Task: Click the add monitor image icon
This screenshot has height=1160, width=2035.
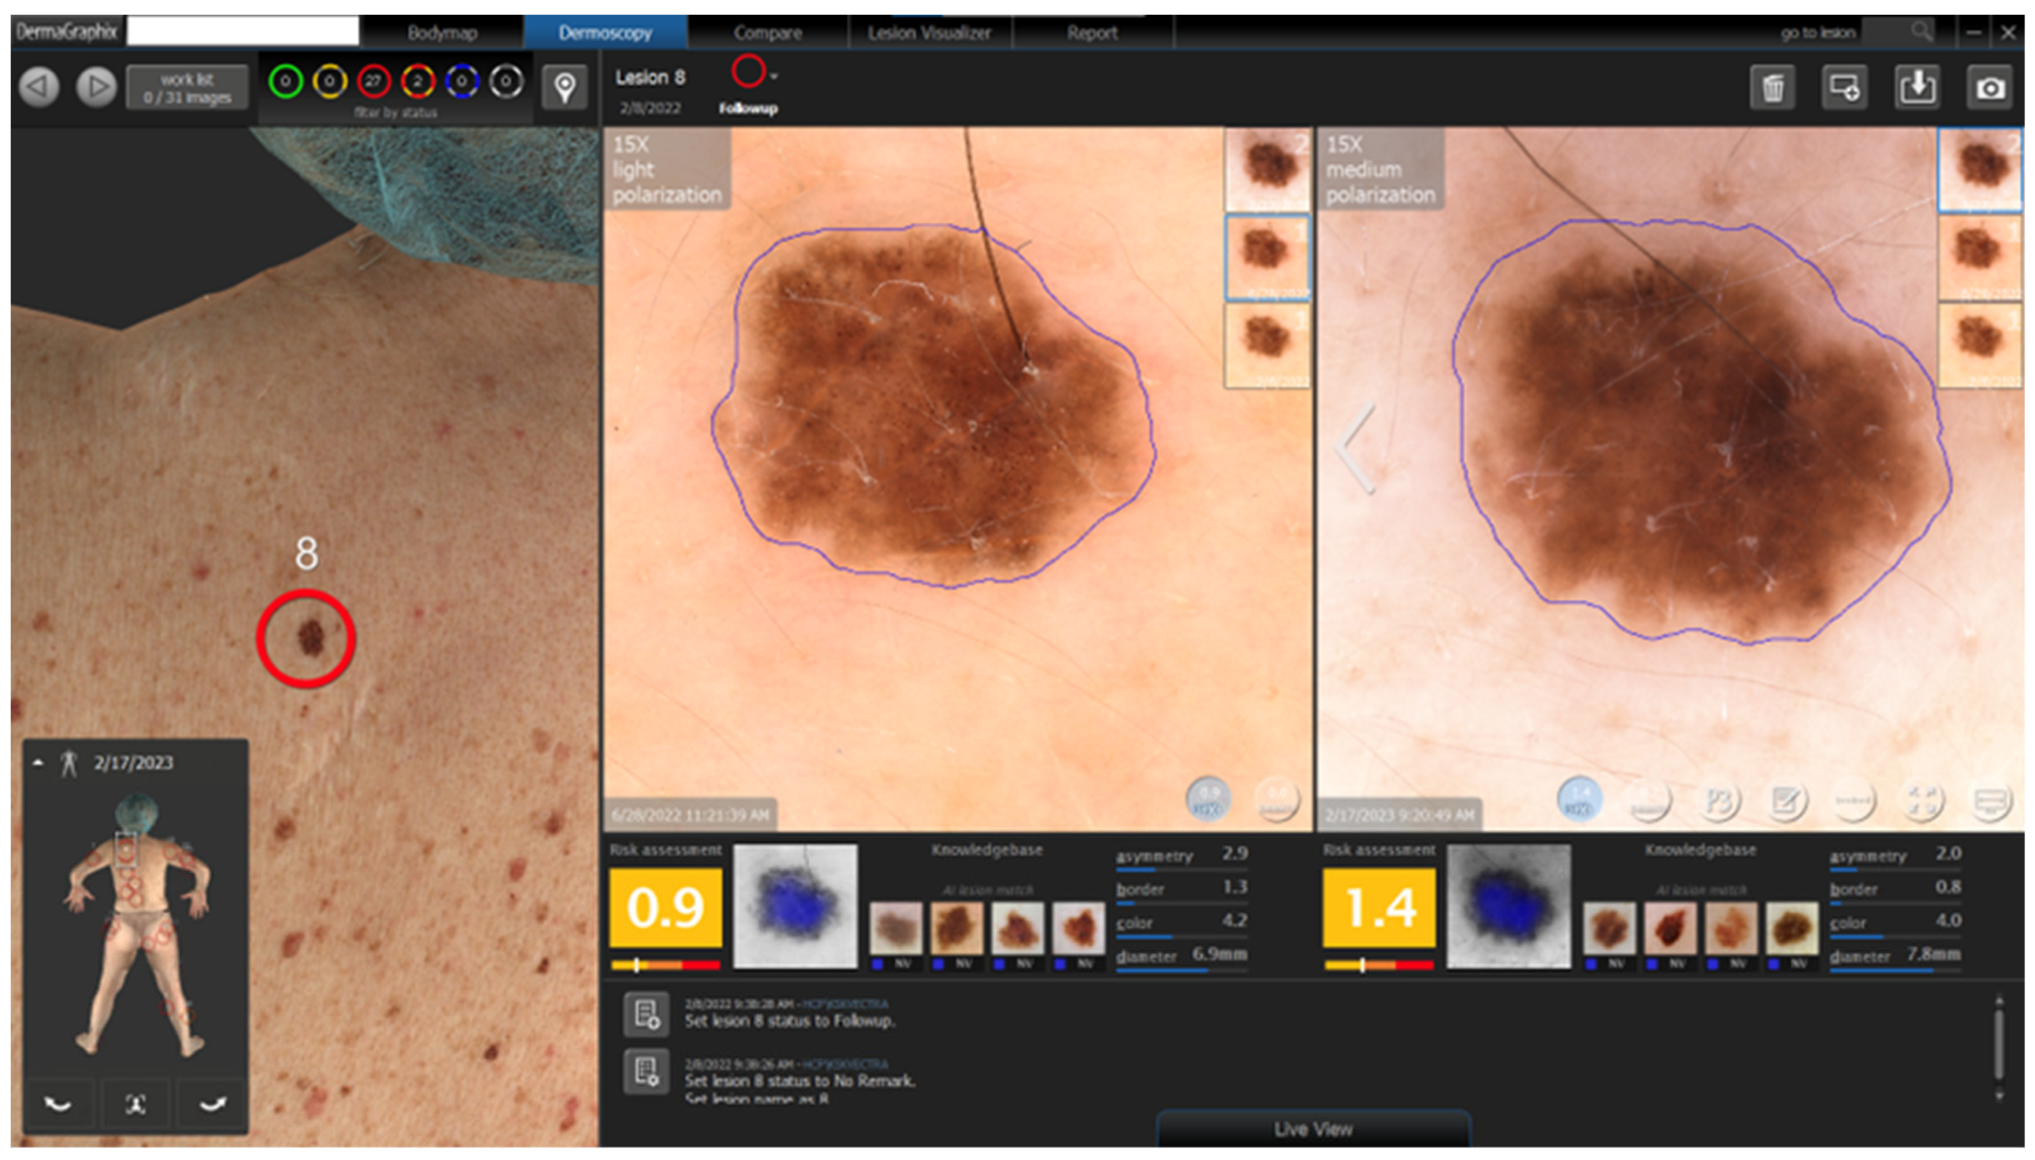Action: pyautogui.click(x=1845, y=88)
